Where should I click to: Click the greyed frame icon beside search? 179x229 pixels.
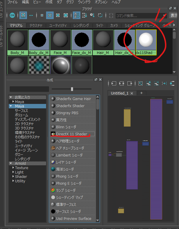pyautogui.click(x=111, y=15)
